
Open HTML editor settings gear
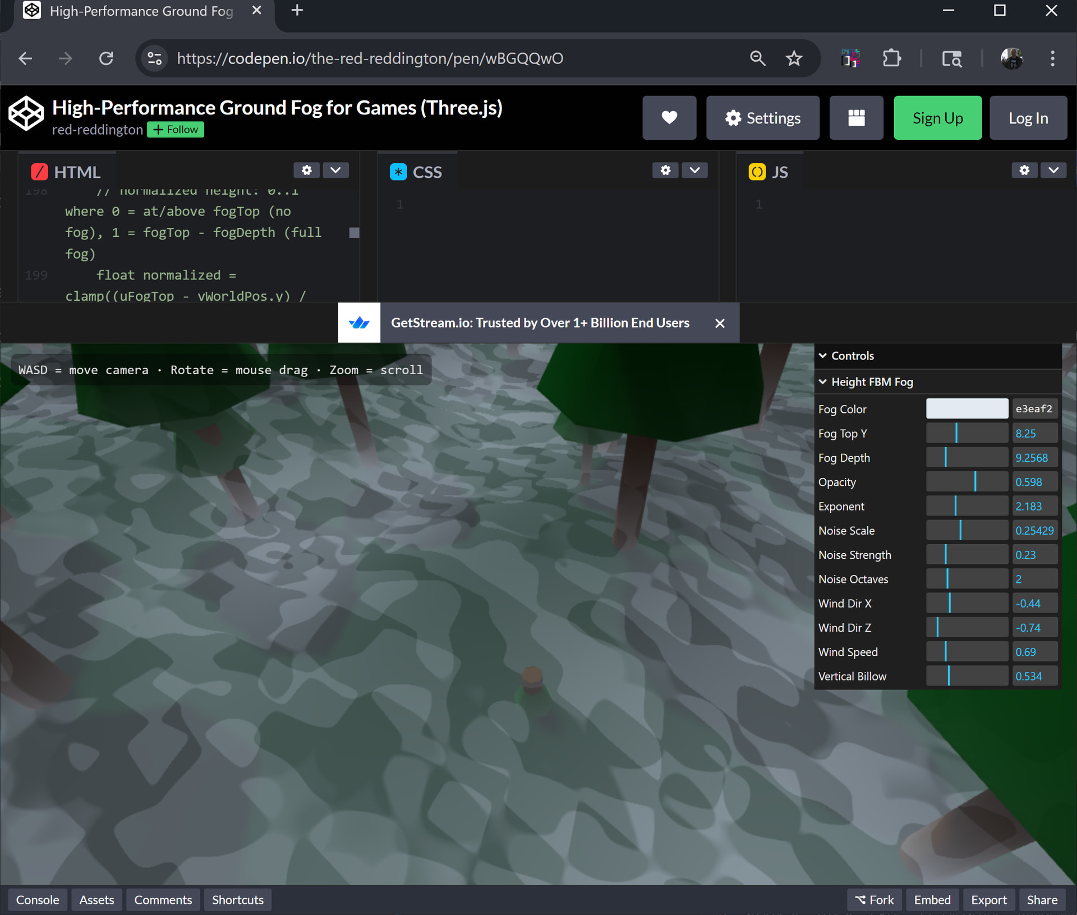306,170
